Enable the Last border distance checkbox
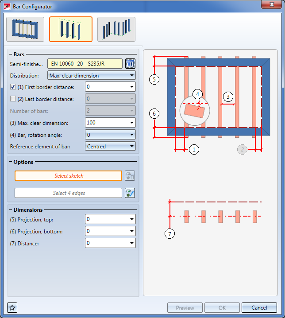 click(x=13, y=99)
